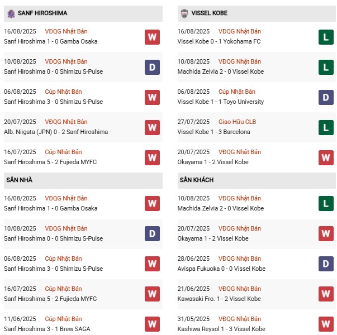This screenshot has height=335, width=337.
Task: Click W badge for Alb. Niigata vs Sanf Hiroshima
Action: 152,127
